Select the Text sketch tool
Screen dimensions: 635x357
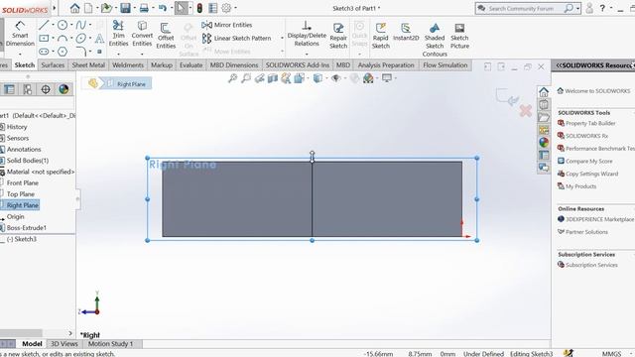[x=99, y=39]
